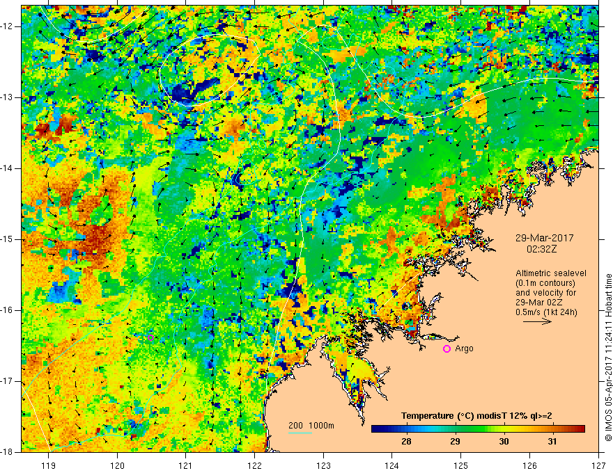Click the '0.5m/s (1kt 24h)' text

click(546, 312)
